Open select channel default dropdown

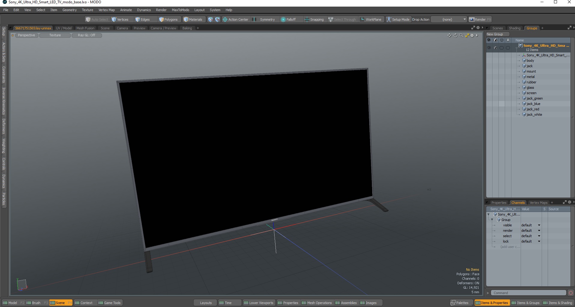click(531, 236)
